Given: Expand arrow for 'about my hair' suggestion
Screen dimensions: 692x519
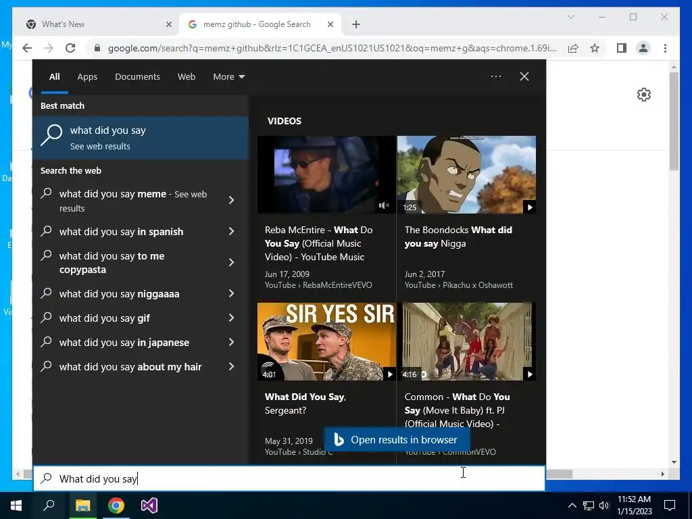Looking at the screenshot, I should (x=232, y=366).
